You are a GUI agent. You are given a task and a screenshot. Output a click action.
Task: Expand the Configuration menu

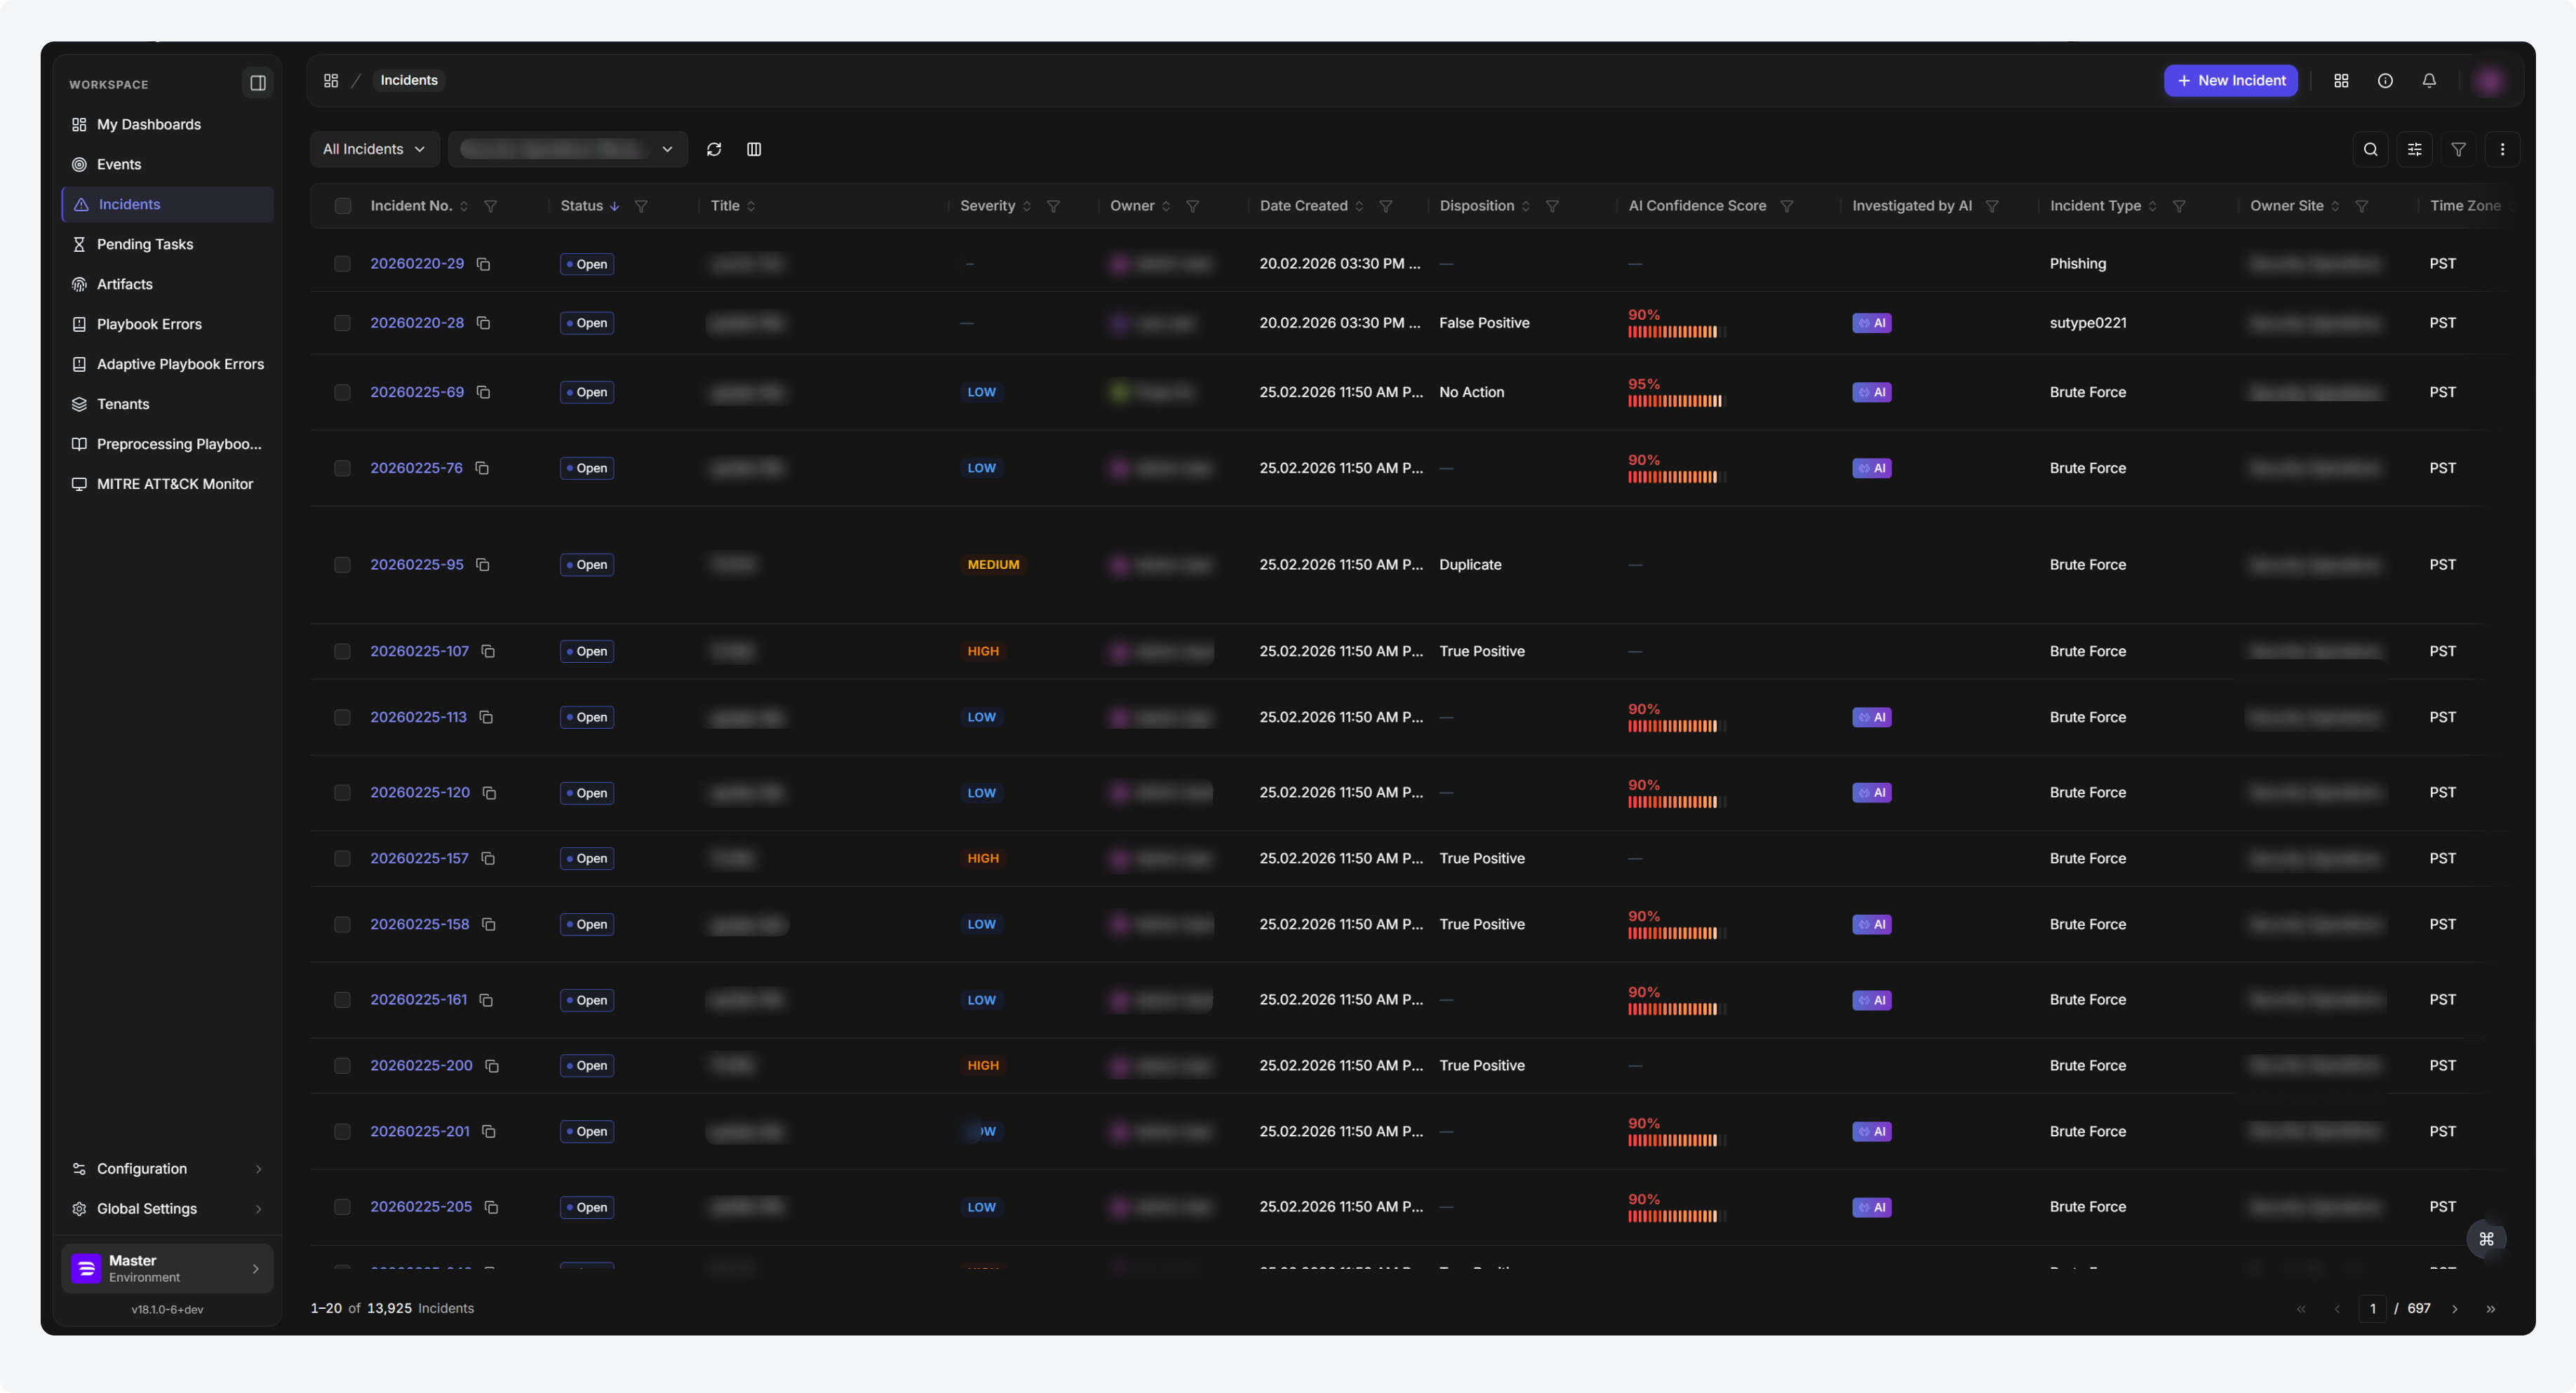167,1169
